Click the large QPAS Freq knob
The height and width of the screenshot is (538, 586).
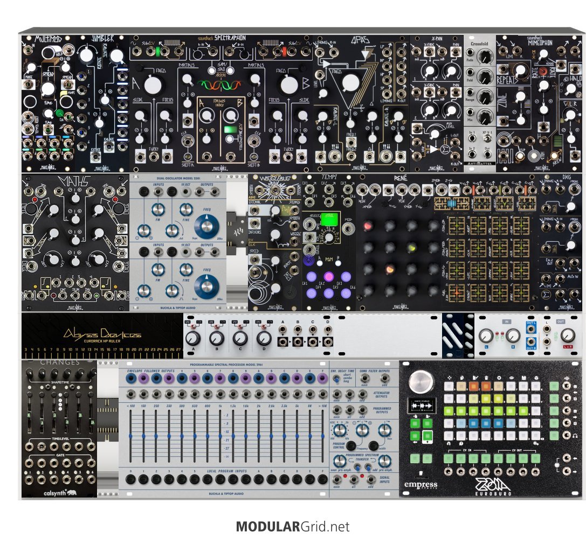point(350,83)
